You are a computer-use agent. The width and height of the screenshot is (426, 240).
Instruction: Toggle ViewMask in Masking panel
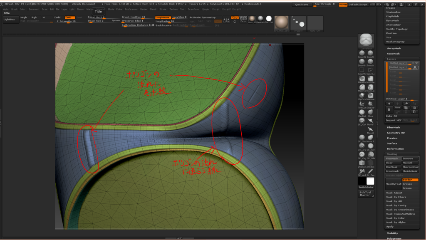(x=393, y=158)
